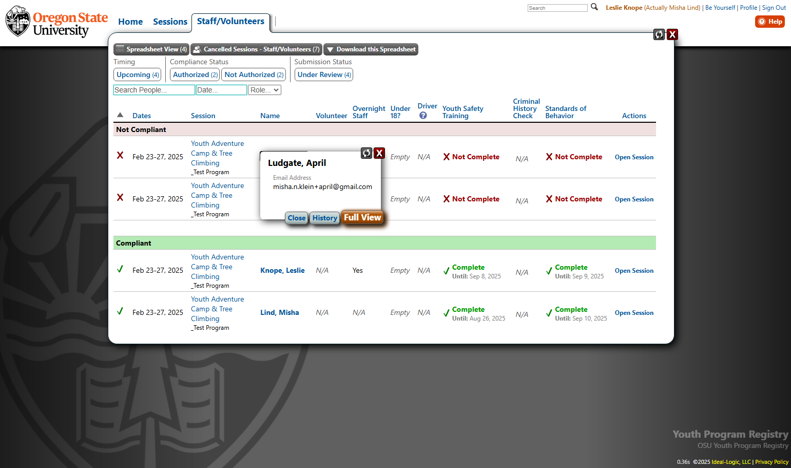The width and height of the screenshot is (791, 468).
Task: Click the Date filter field
Action: [x=221, y=90]
